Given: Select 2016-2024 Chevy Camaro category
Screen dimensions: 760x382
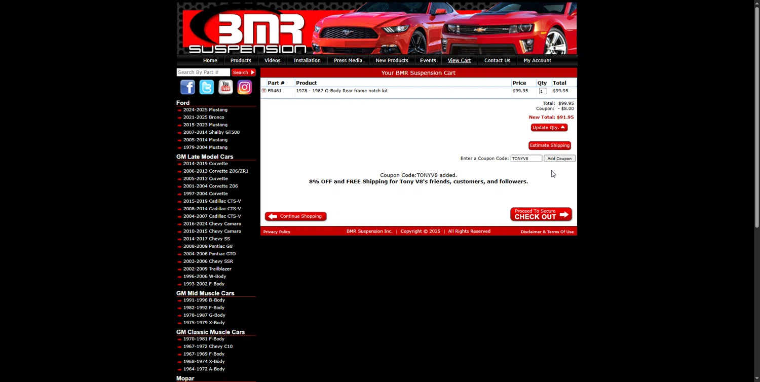Looking at the screenshot, I should (x=212, y=224).
